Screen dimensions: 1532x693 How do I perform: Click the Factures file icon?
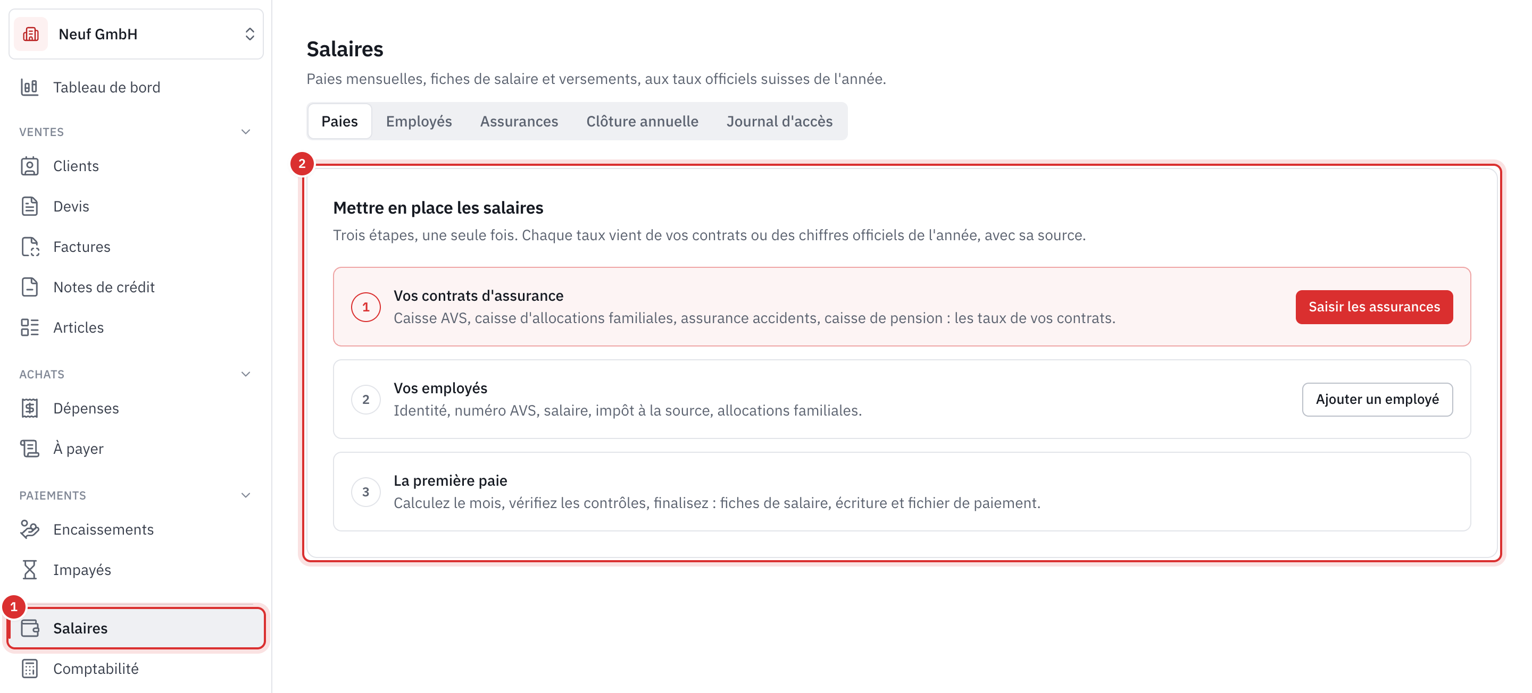(x=30, y=247)
